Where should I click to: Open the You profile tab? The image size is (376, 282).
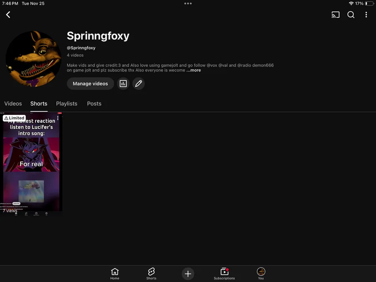pyautogui.click(x=261, y=274)
